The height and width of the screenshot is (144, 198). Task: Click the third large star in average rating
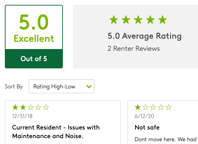(138, 20)
